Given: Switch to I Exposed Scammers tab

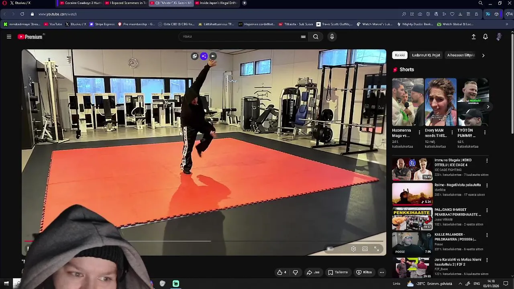Looking at the screenshot, I should (126, 3).
